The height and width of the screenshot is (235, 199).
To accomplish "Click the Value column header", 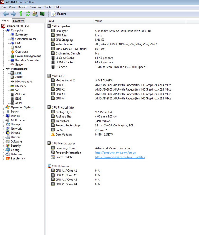I will [140, 21].
